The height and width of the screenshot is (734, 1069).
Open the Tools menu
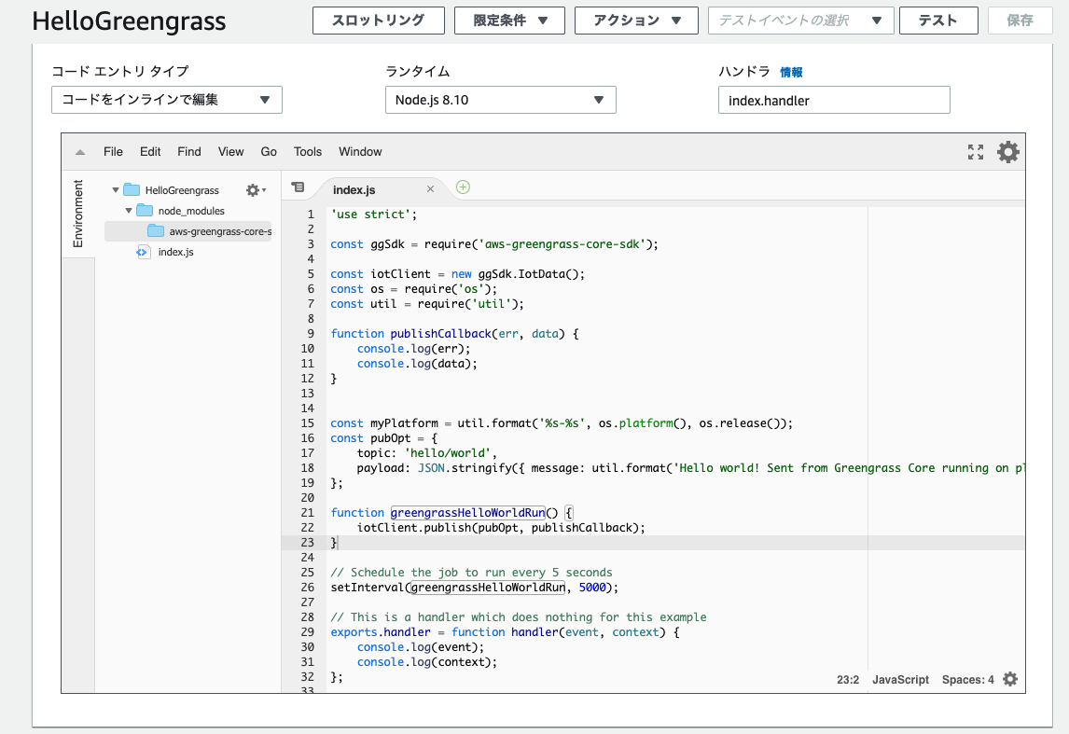pos(308,152)
